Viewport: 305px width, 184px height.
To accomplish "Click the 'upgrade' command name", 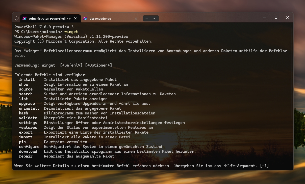I will click(27, 104).
